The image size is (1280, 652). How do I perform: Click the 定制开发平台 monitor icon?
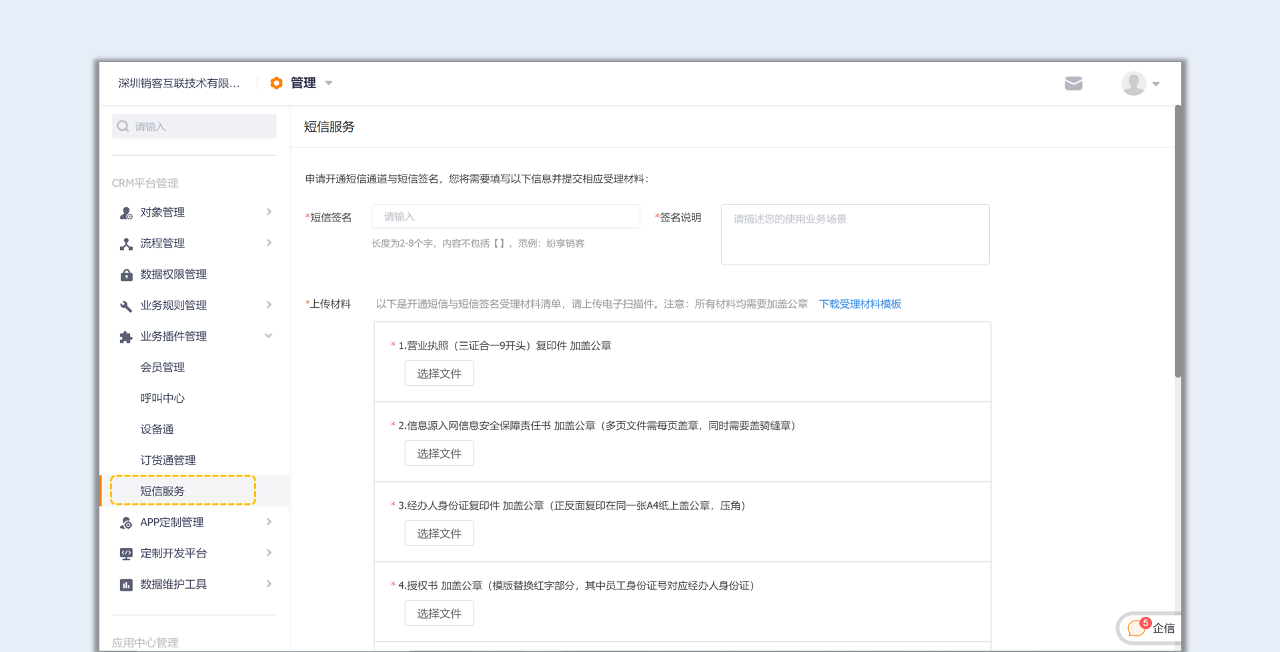click(x=126, y=553)
